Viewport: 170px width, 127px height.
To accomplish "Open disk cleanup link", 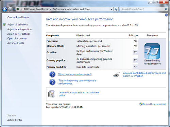I will click(x=17, y=38).
